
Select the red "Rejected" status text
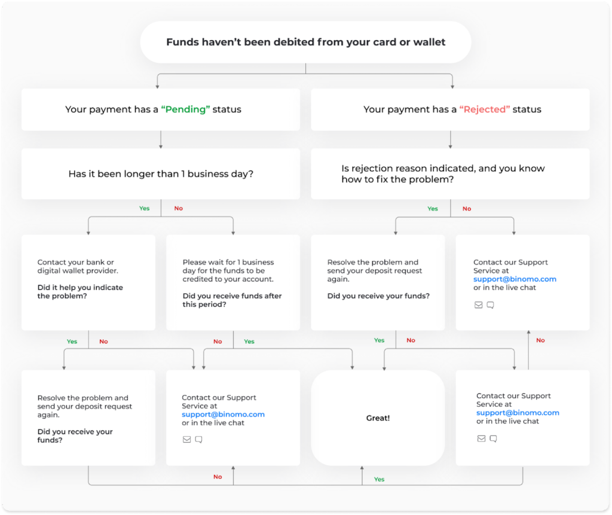coord(485,110)
